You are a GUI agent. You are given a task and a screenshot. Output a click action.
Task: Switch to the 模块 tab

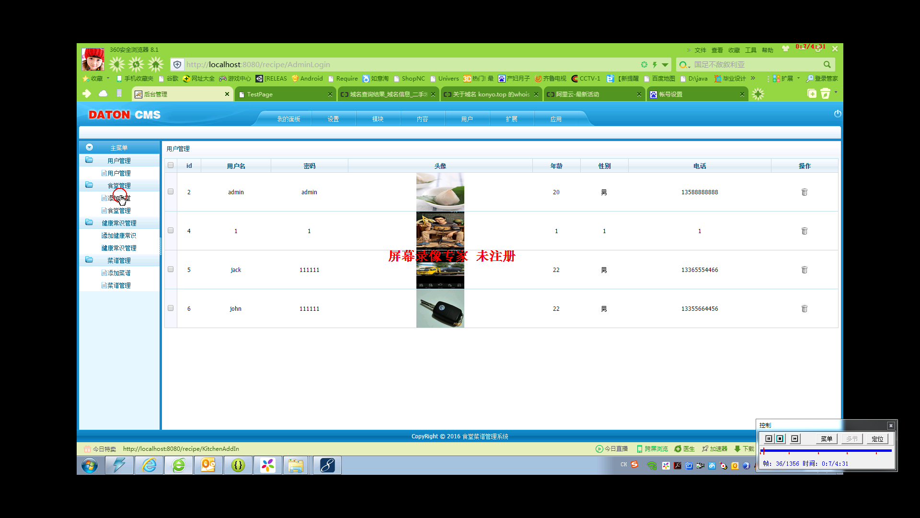pos(378,119)
